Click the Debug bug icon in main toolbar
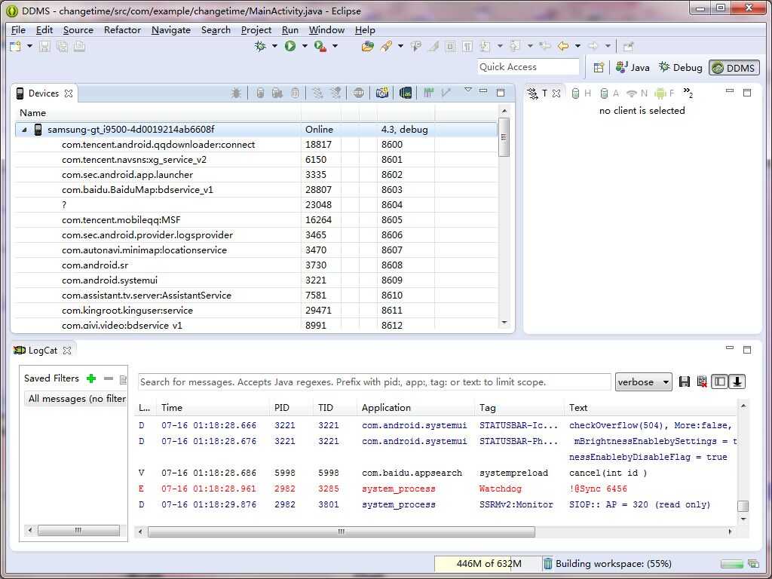The height and width of the screenshot is (579, 772). pyautogui.click(x=260, y=46)
